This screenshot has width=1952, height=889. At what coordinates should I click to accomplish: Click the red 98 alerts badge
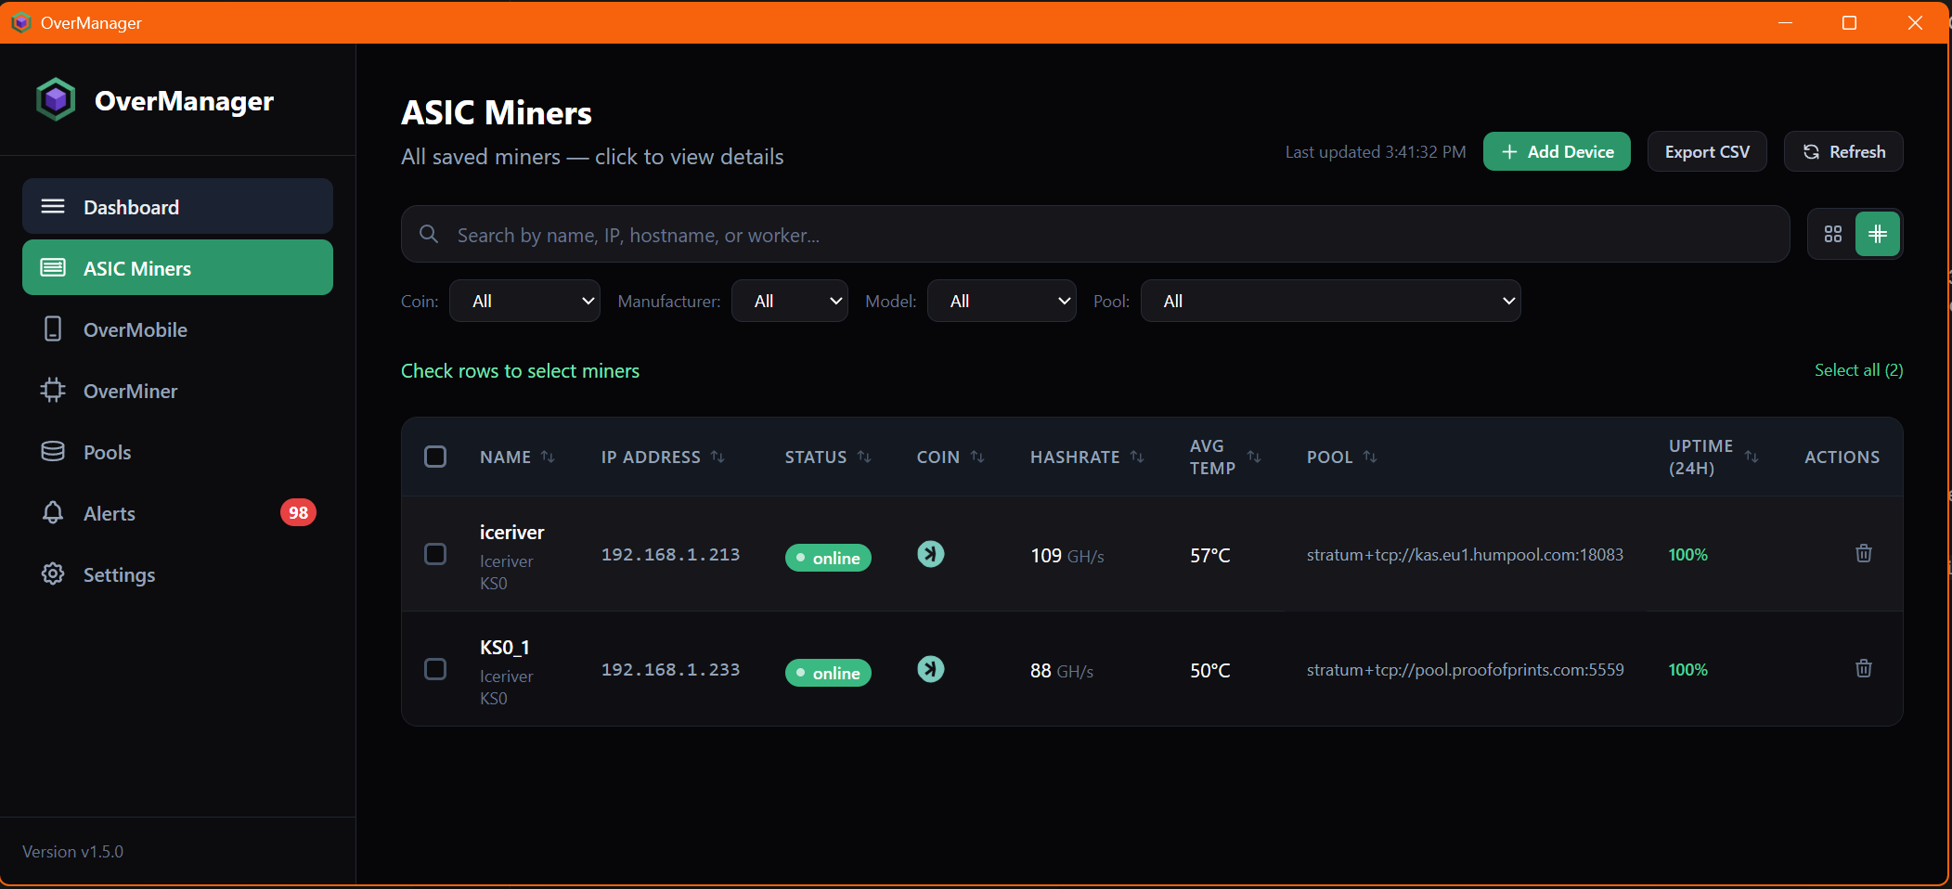pyautogui.click(x=298, y=512)
